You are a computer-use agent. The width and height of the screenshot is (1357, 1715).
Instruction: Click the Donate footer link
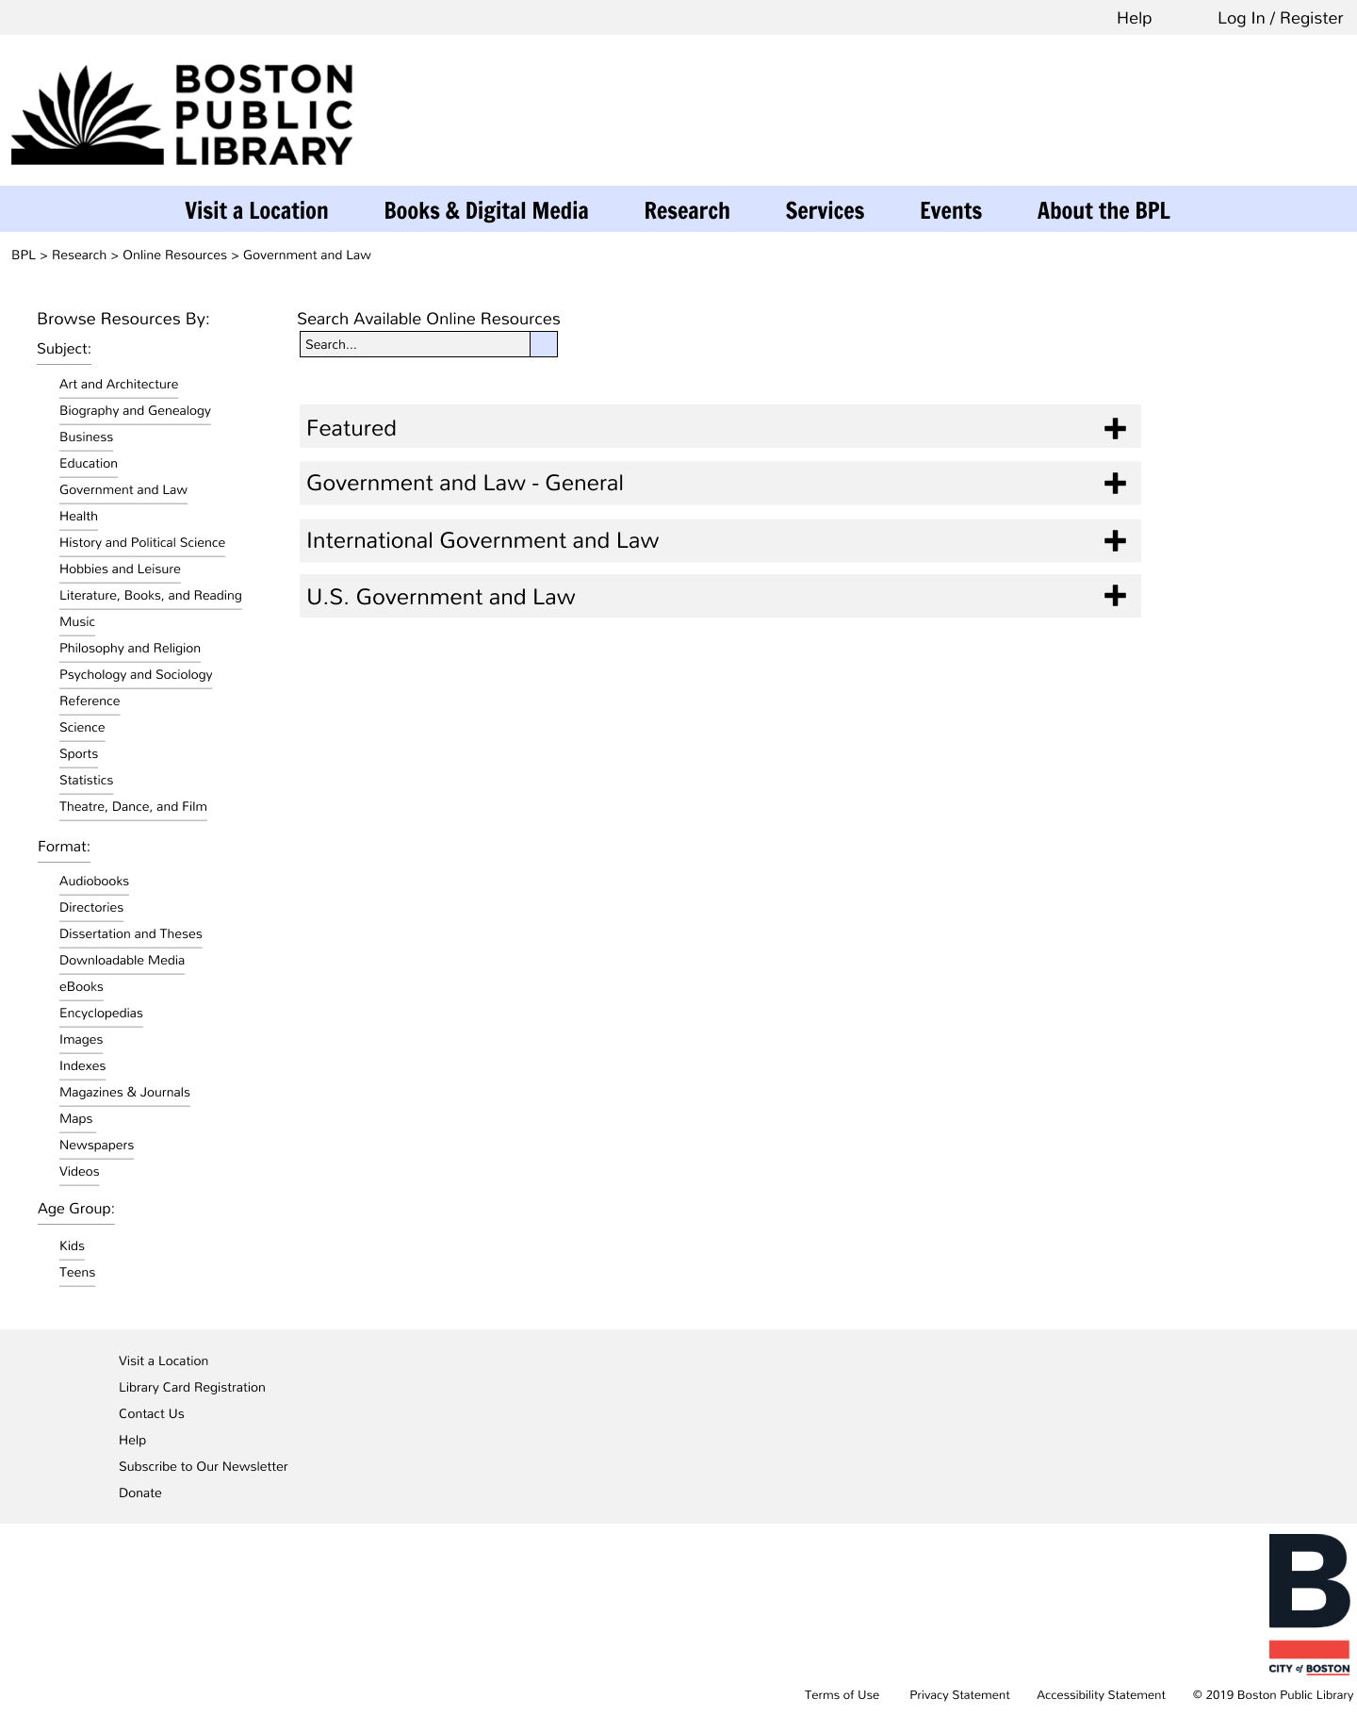[x=140, y=1492]
